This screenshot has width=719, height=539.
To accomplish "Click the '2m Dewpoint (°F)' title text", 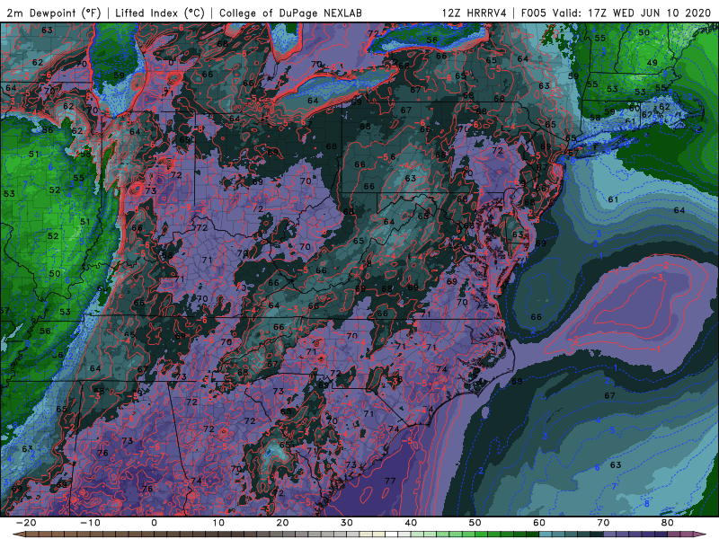I will pos(54,13).
